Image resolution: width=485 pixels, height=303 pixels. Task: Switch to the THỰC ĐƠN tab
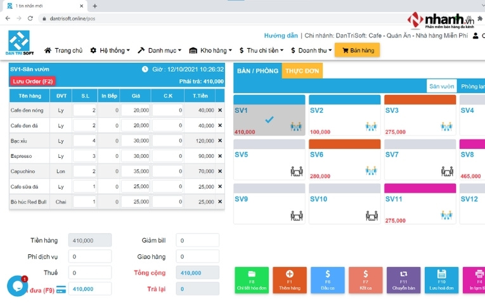click(x=302, y=71)
